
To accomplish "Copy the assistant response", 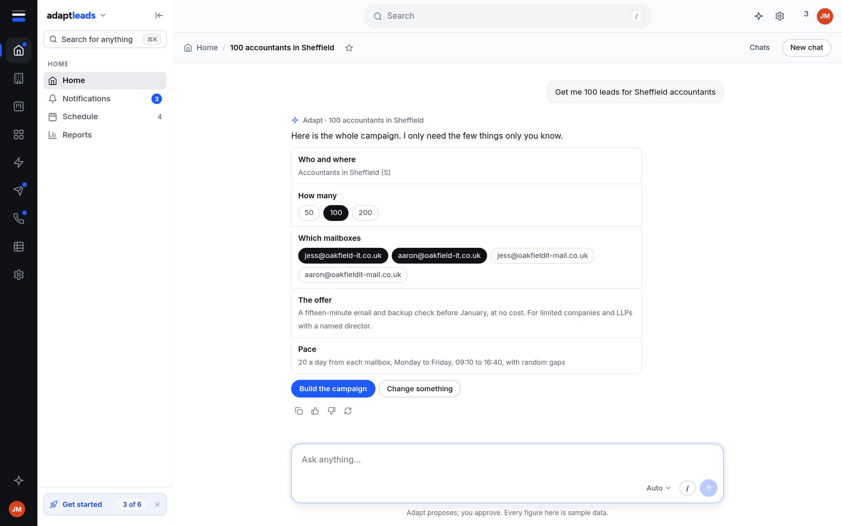I will coord(299,411).
